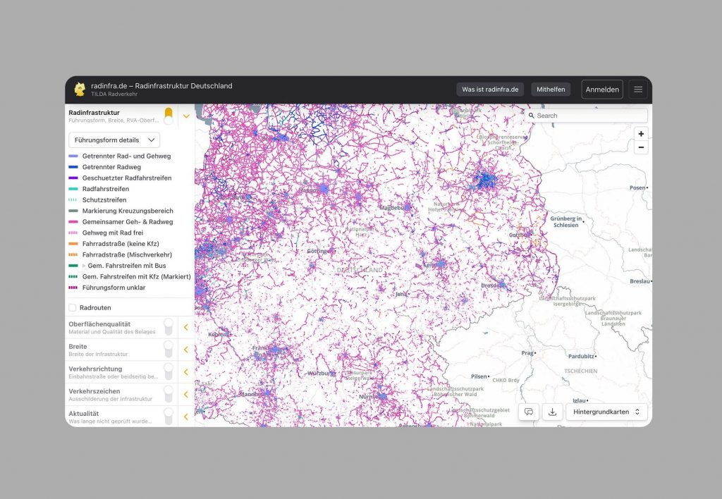Click the magnifier icon in search box
The image size is (722, 499).
pos(531,116)
